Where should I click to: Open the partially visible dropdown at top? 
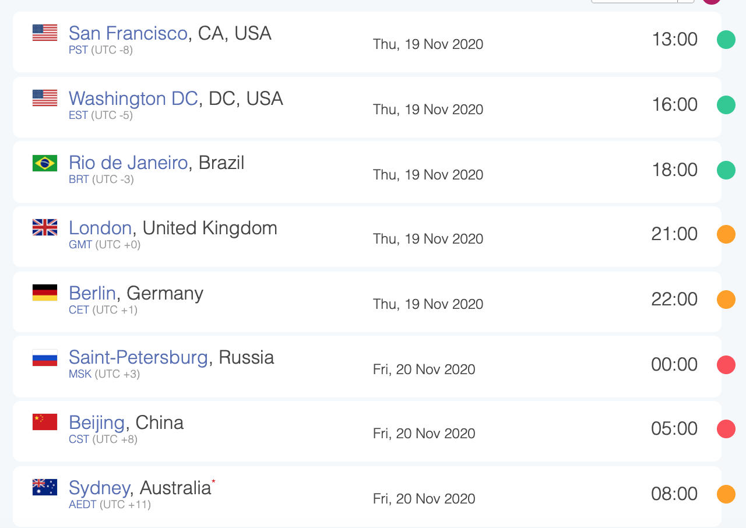(x=643, y=1)
